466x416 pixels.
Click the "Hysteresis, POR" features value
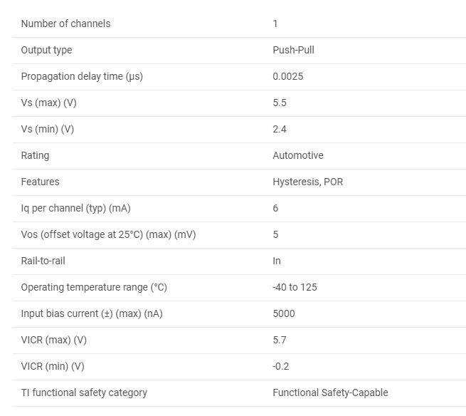pos(307,182)
